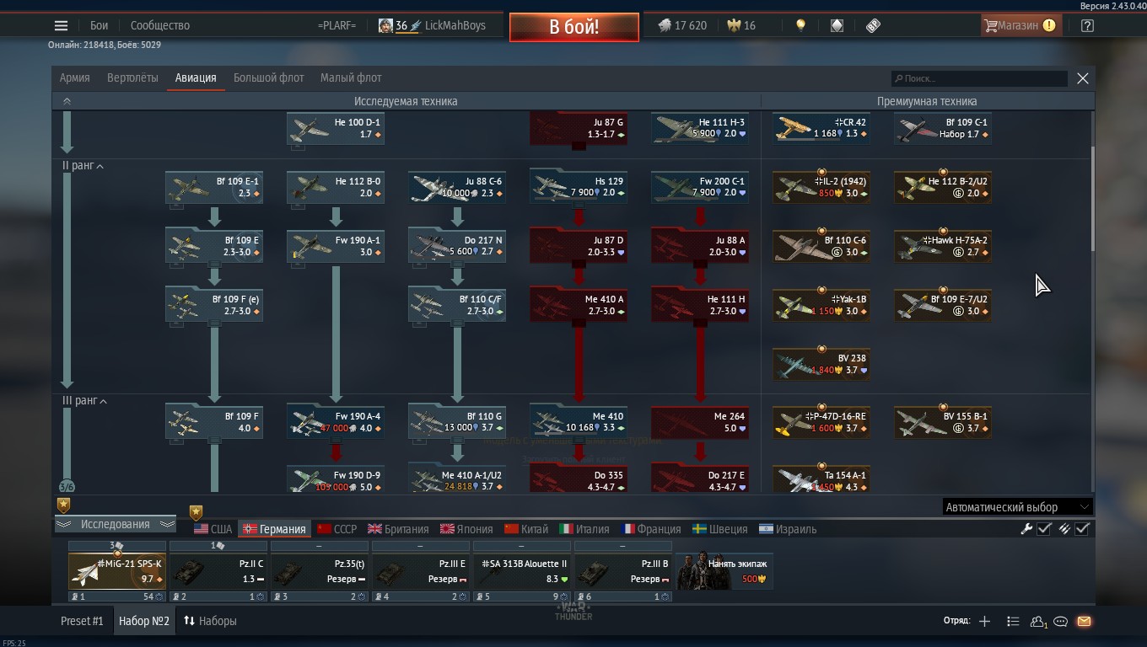Viewport: 1147px width, 647px height.
Task: Click Нанять экипаж recruit crew button
Action: (724, 571)
